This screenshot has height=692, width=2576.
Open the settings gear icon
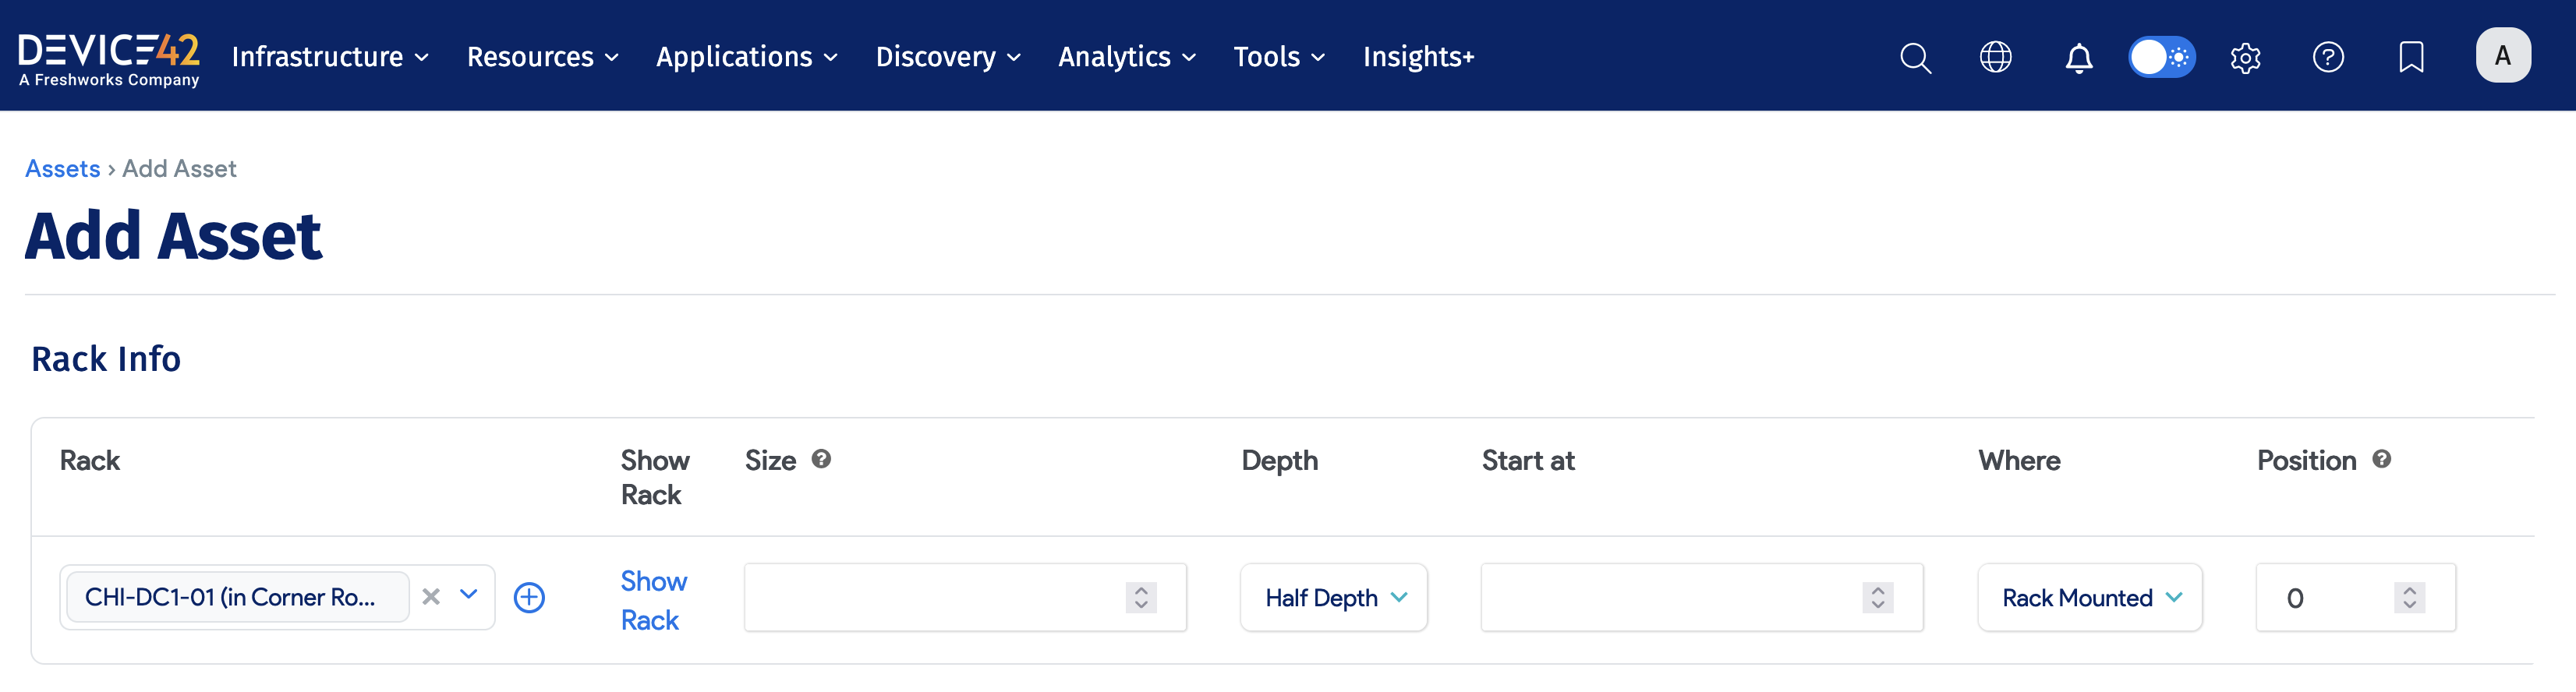pyautogui.click(x=2245, y=58)
